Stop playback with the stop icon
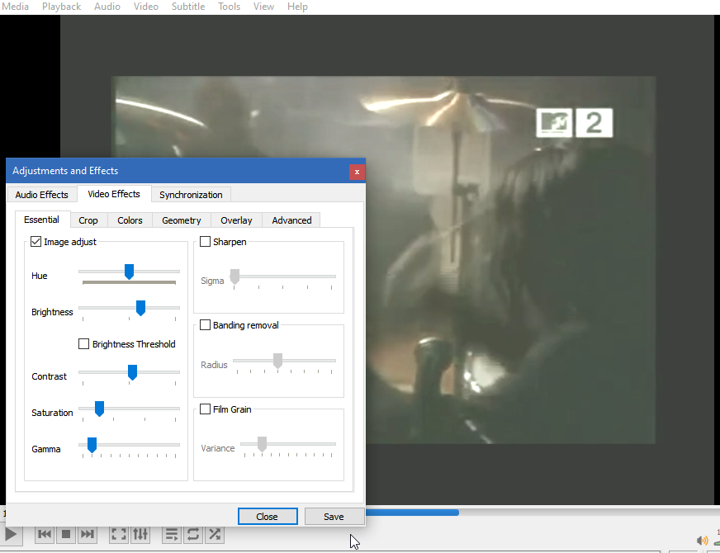The image size is (720, 553). click(x=66, y=534)
